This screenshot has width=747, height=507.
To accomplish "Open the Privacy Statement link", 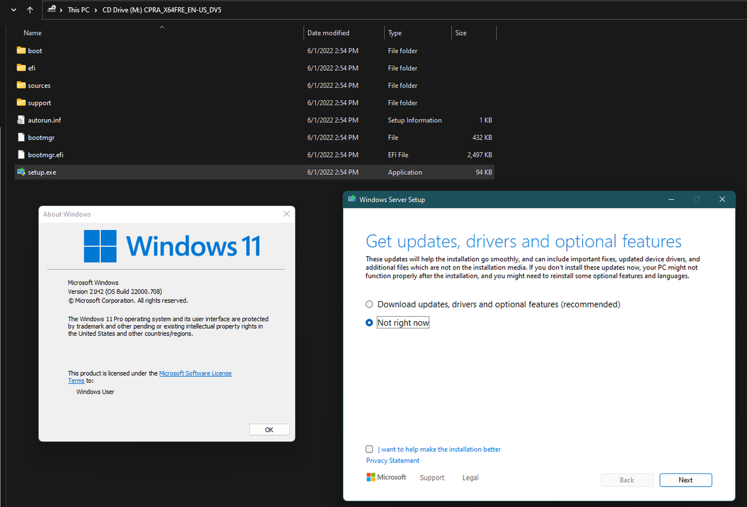I will pyautogui.click(x=393, y=460).
